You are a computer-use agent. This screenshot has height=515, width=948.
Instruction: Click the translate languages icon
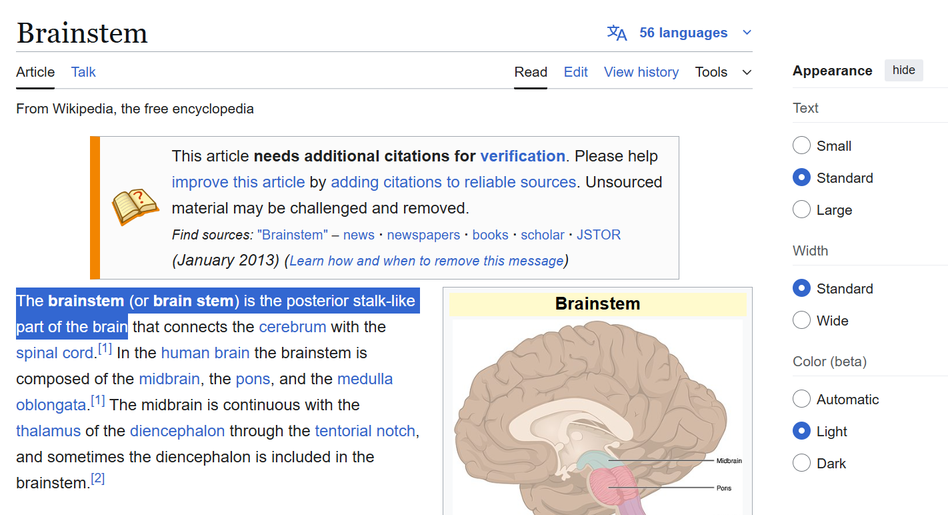[x=617, y=33]
